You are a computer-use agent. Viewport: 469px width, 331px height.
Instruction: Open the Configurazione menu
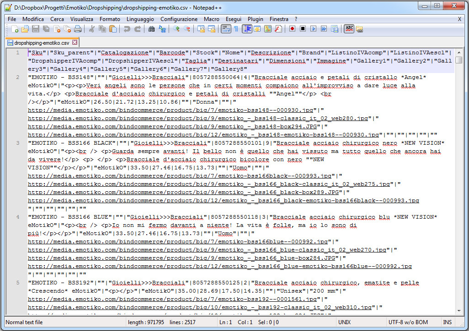[179, 19]
